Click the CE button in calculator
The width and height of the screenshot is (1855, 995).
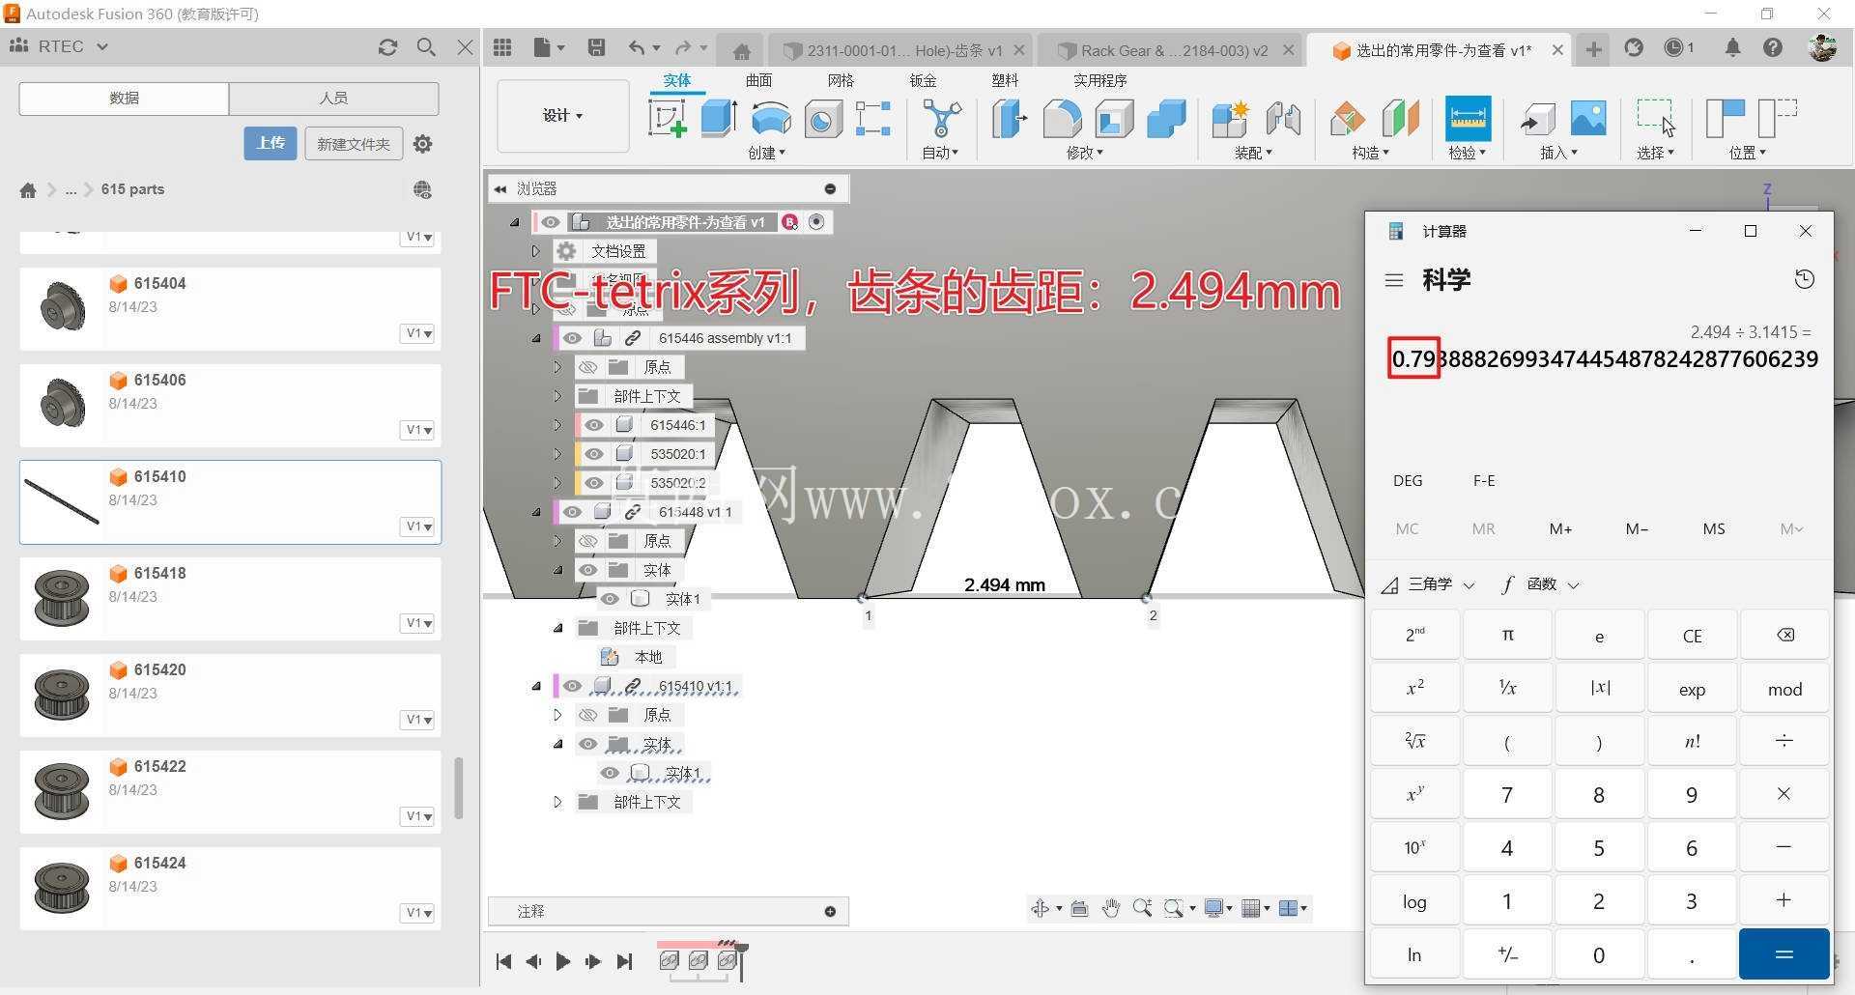point(1692,636)
